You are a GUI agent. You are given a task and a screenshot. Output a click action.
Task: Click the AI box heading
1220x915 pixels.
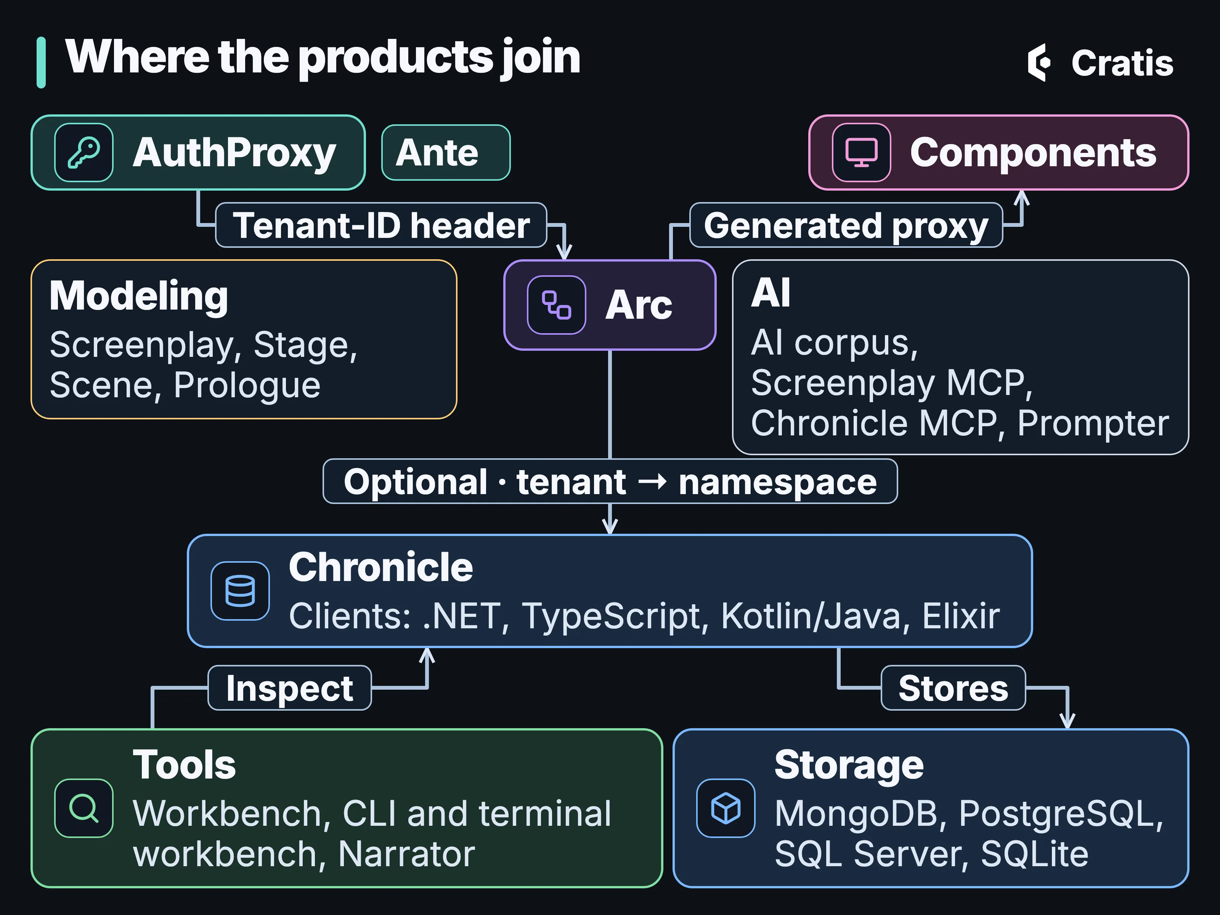tap(771, 292)
